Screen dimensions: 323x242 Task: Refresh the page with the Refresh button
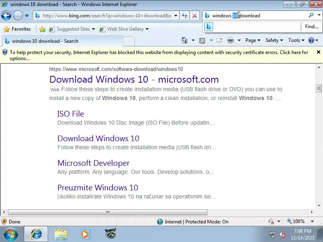[185, 16]
